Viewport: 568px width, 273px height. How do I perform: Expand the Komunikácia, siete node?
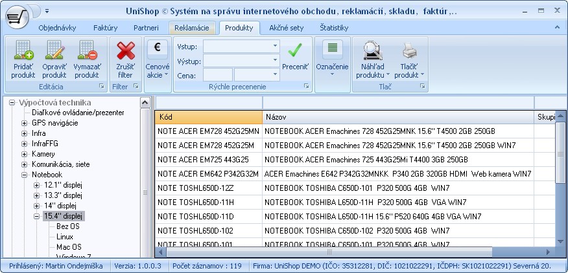tap(24, 164)
